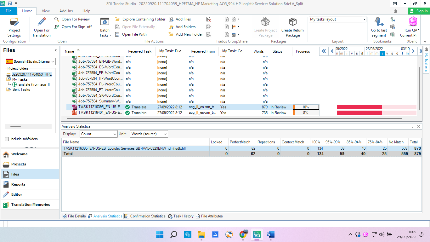Image resolution: width=430 pixels, height=242 pixels.
Task: Choose Open For Review
Action: pyautogui.click(x=72, y=19)
